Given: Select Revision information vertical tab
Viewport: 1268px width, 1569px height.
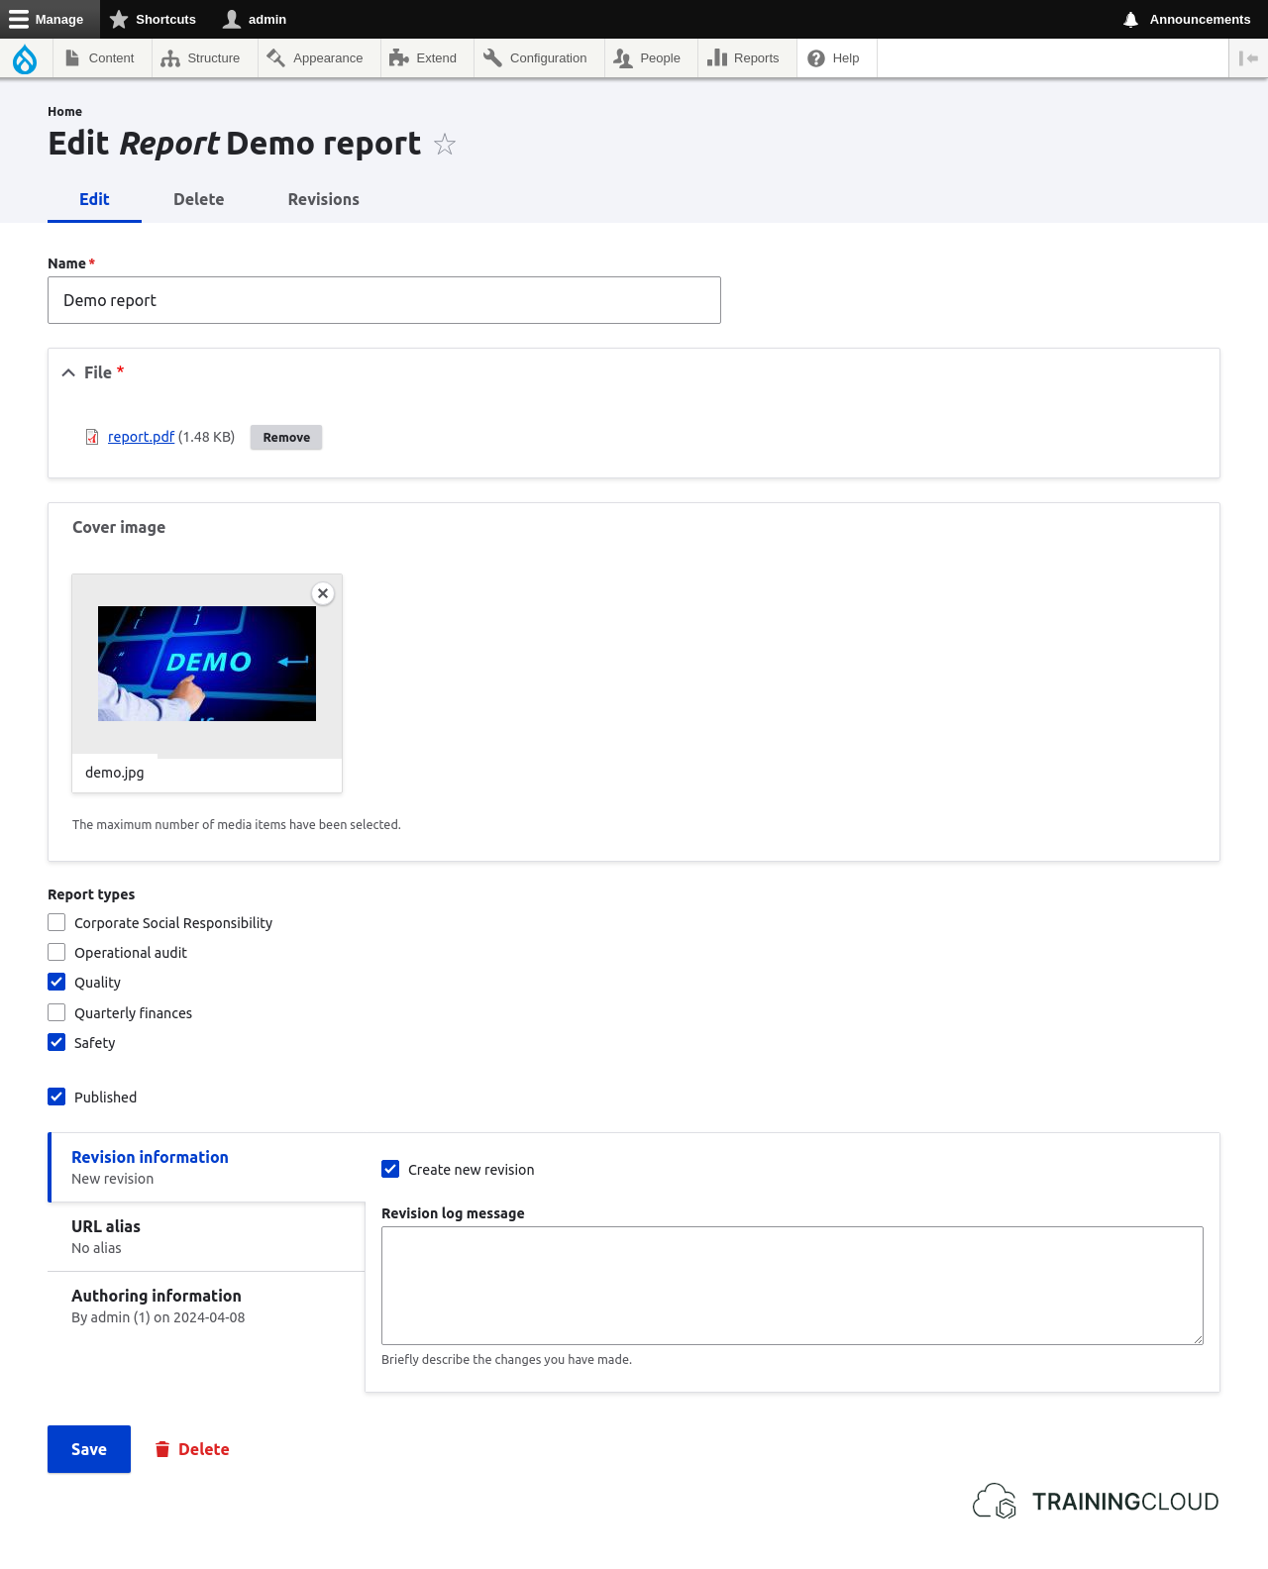Looking at the screenshot, I should point(207,1167).
